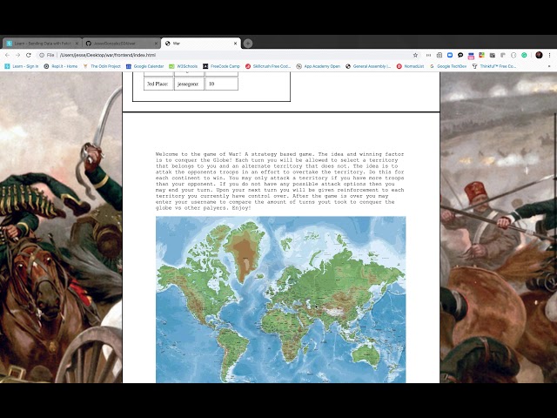
Task: Close the War tab
Action: click(x=235, y=44)
